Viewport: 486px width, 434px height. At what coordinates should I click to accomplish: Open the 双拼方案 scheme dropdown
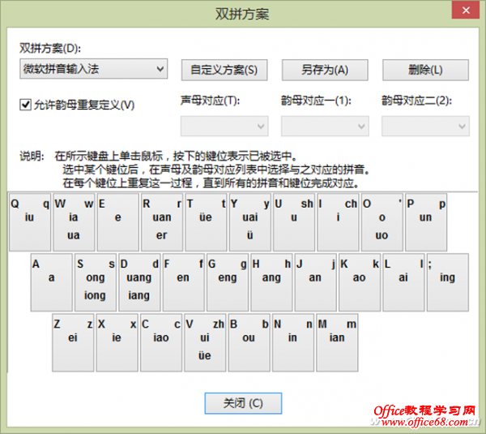coord(94,69)
